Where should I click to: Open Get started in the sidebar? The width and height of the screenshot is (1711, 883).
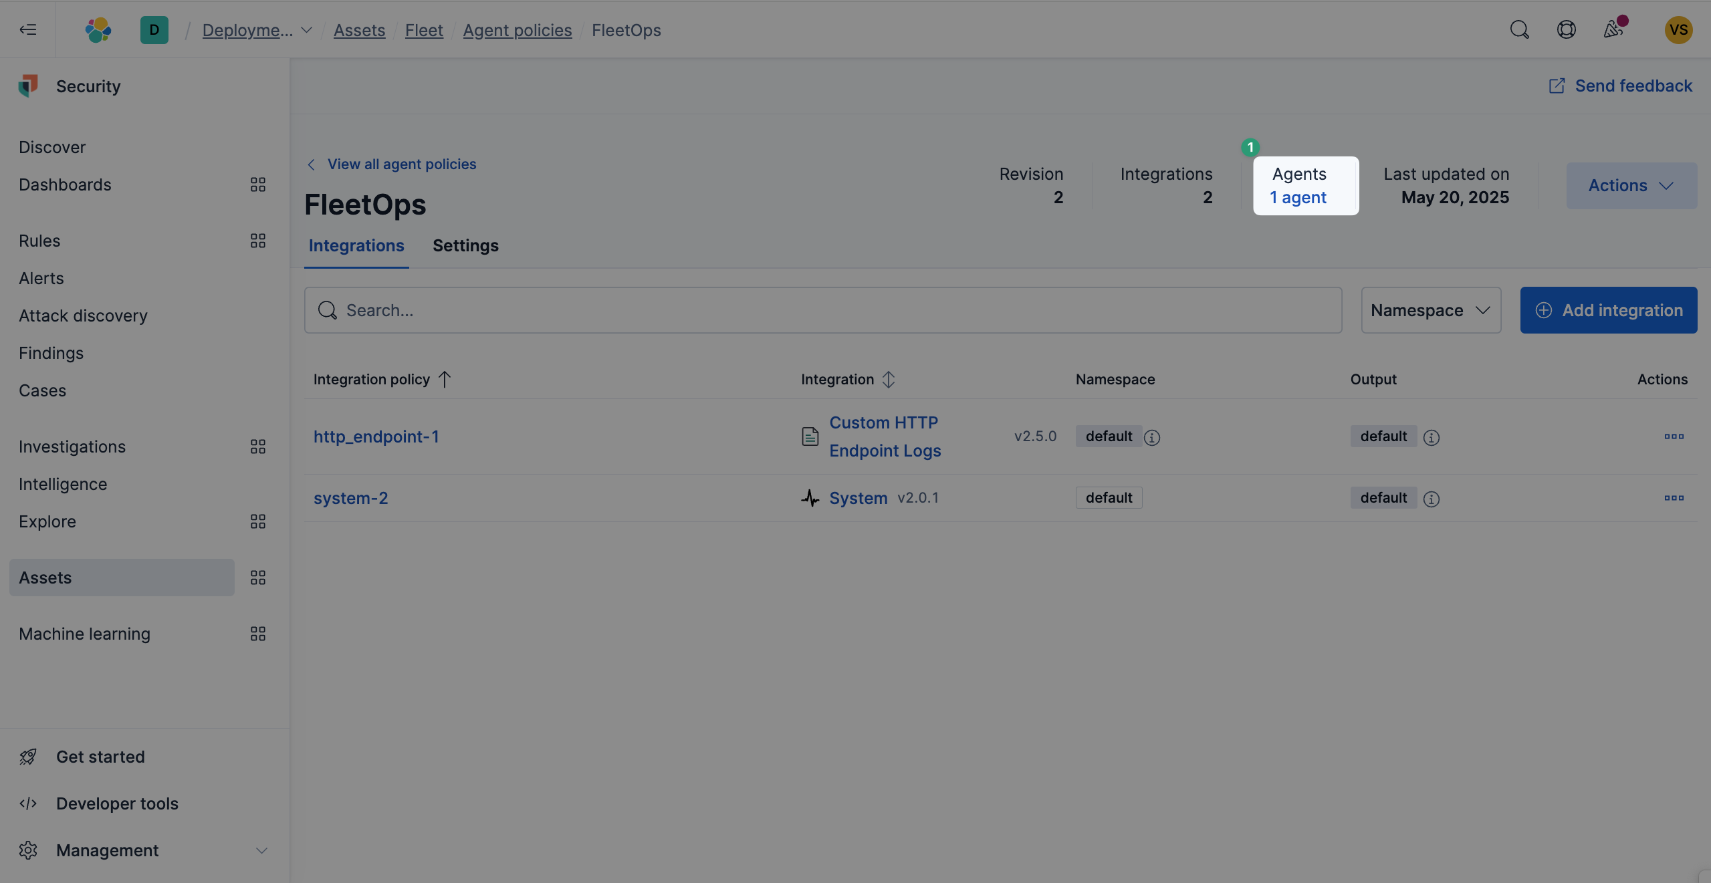(x=100, y=757)
